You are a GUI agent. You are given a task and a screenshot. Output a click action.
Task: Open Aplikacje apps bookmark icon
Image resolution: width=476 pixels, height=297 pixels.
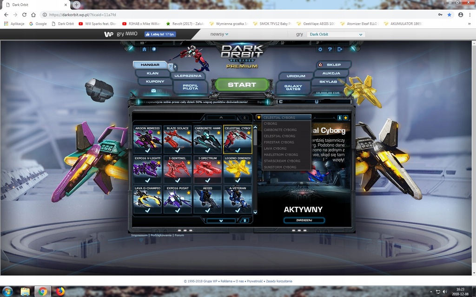(6, 23)
